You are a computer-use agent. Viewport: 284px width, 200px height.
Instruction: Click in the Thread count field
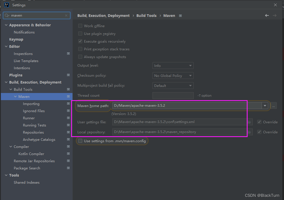[x=173, y=96]
